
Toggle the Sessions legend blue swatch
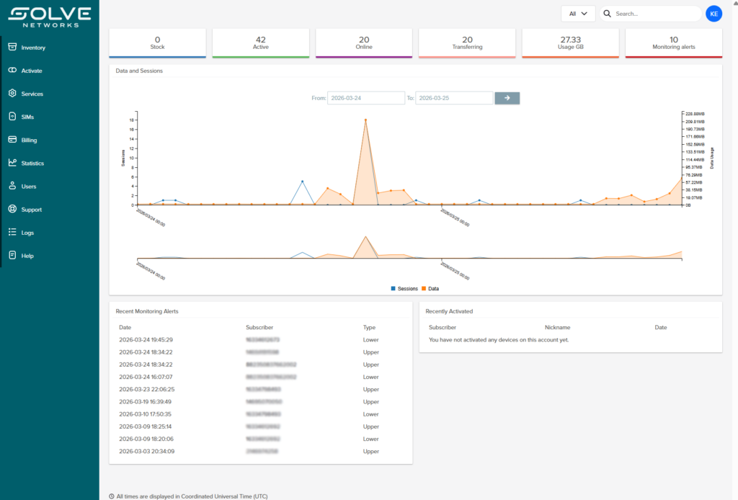393,288
